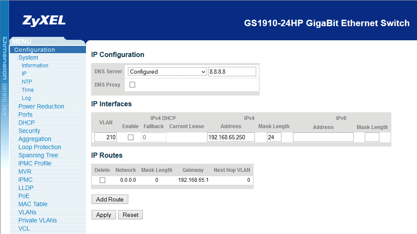Screen dimensions: 417x234
Task: Click the MENU header tab
Action: point(21,42)
